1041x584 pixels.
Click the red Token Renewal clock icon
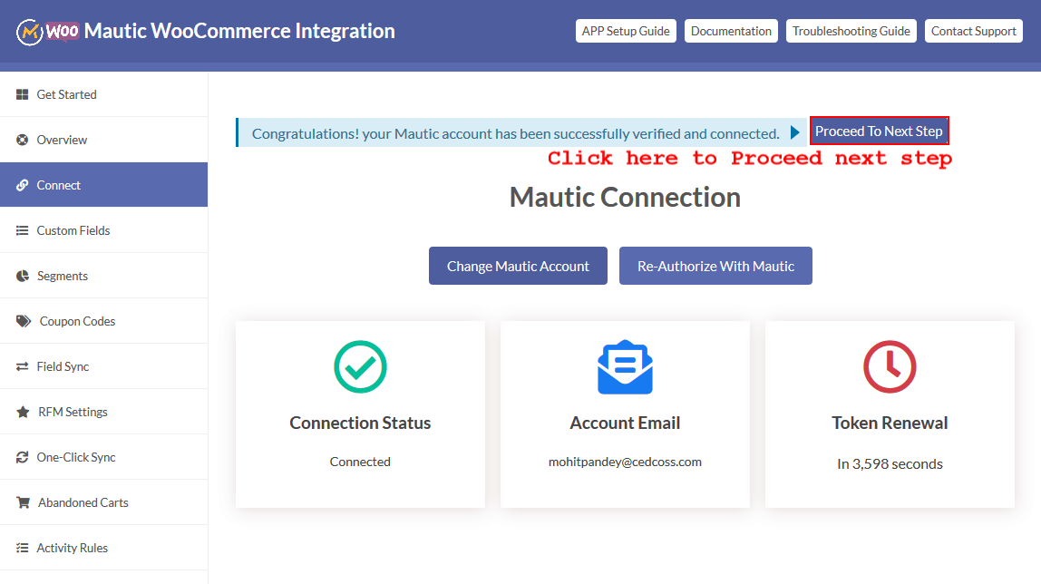[x=890, y=366]
